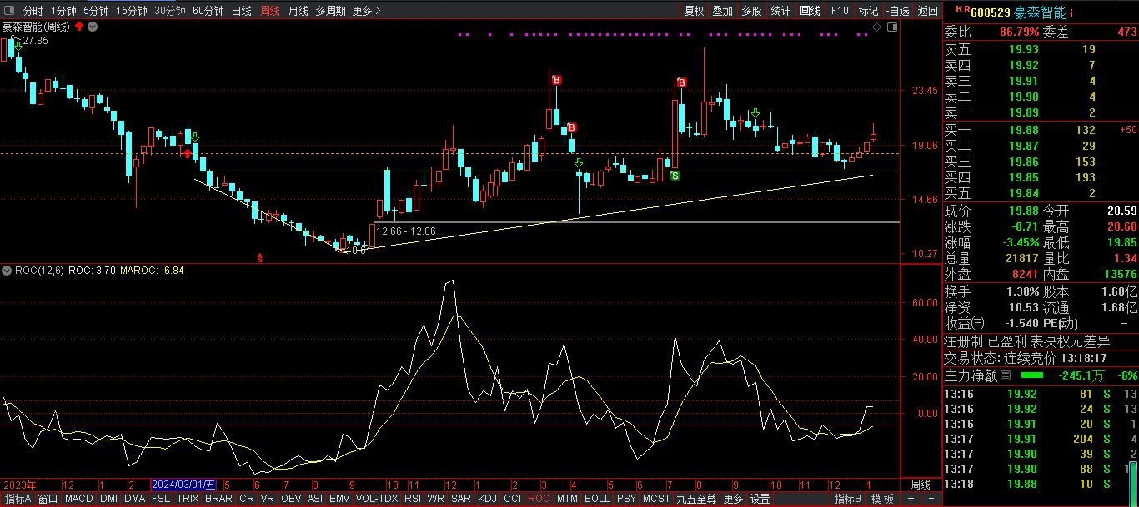Open the 指标A menu

[18, 499]
